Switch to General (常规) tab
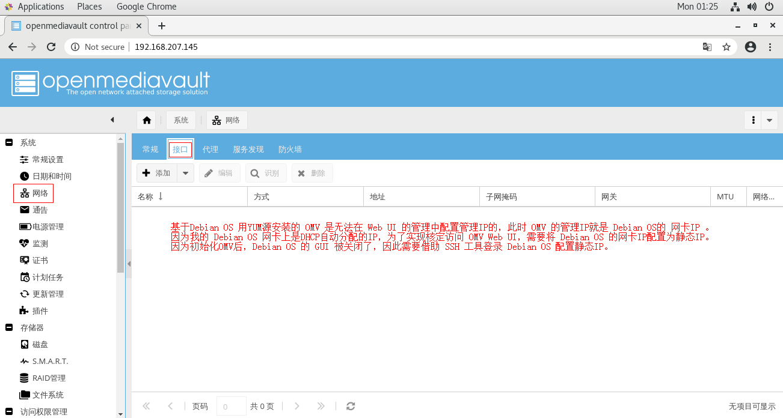This screenshot has width=783, height=418. coord(150,149)
